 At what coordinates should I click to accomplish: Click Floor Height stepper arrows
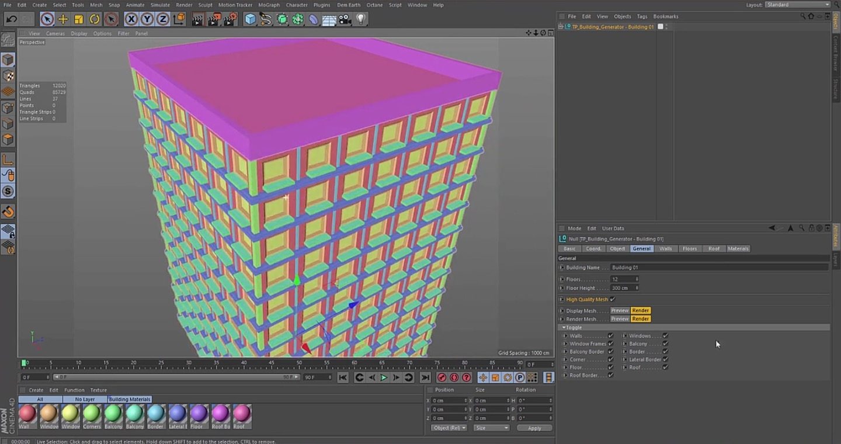click(637, 288)
